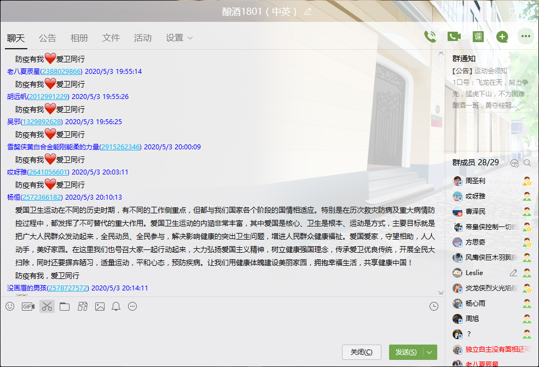539x367 pixels.
Task: Start a group voice call
Action: tap(431, 37)
